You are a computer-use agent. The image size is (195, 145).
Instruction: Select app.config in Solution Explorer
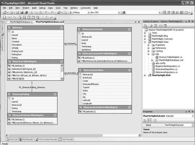(x=160, y=63)
